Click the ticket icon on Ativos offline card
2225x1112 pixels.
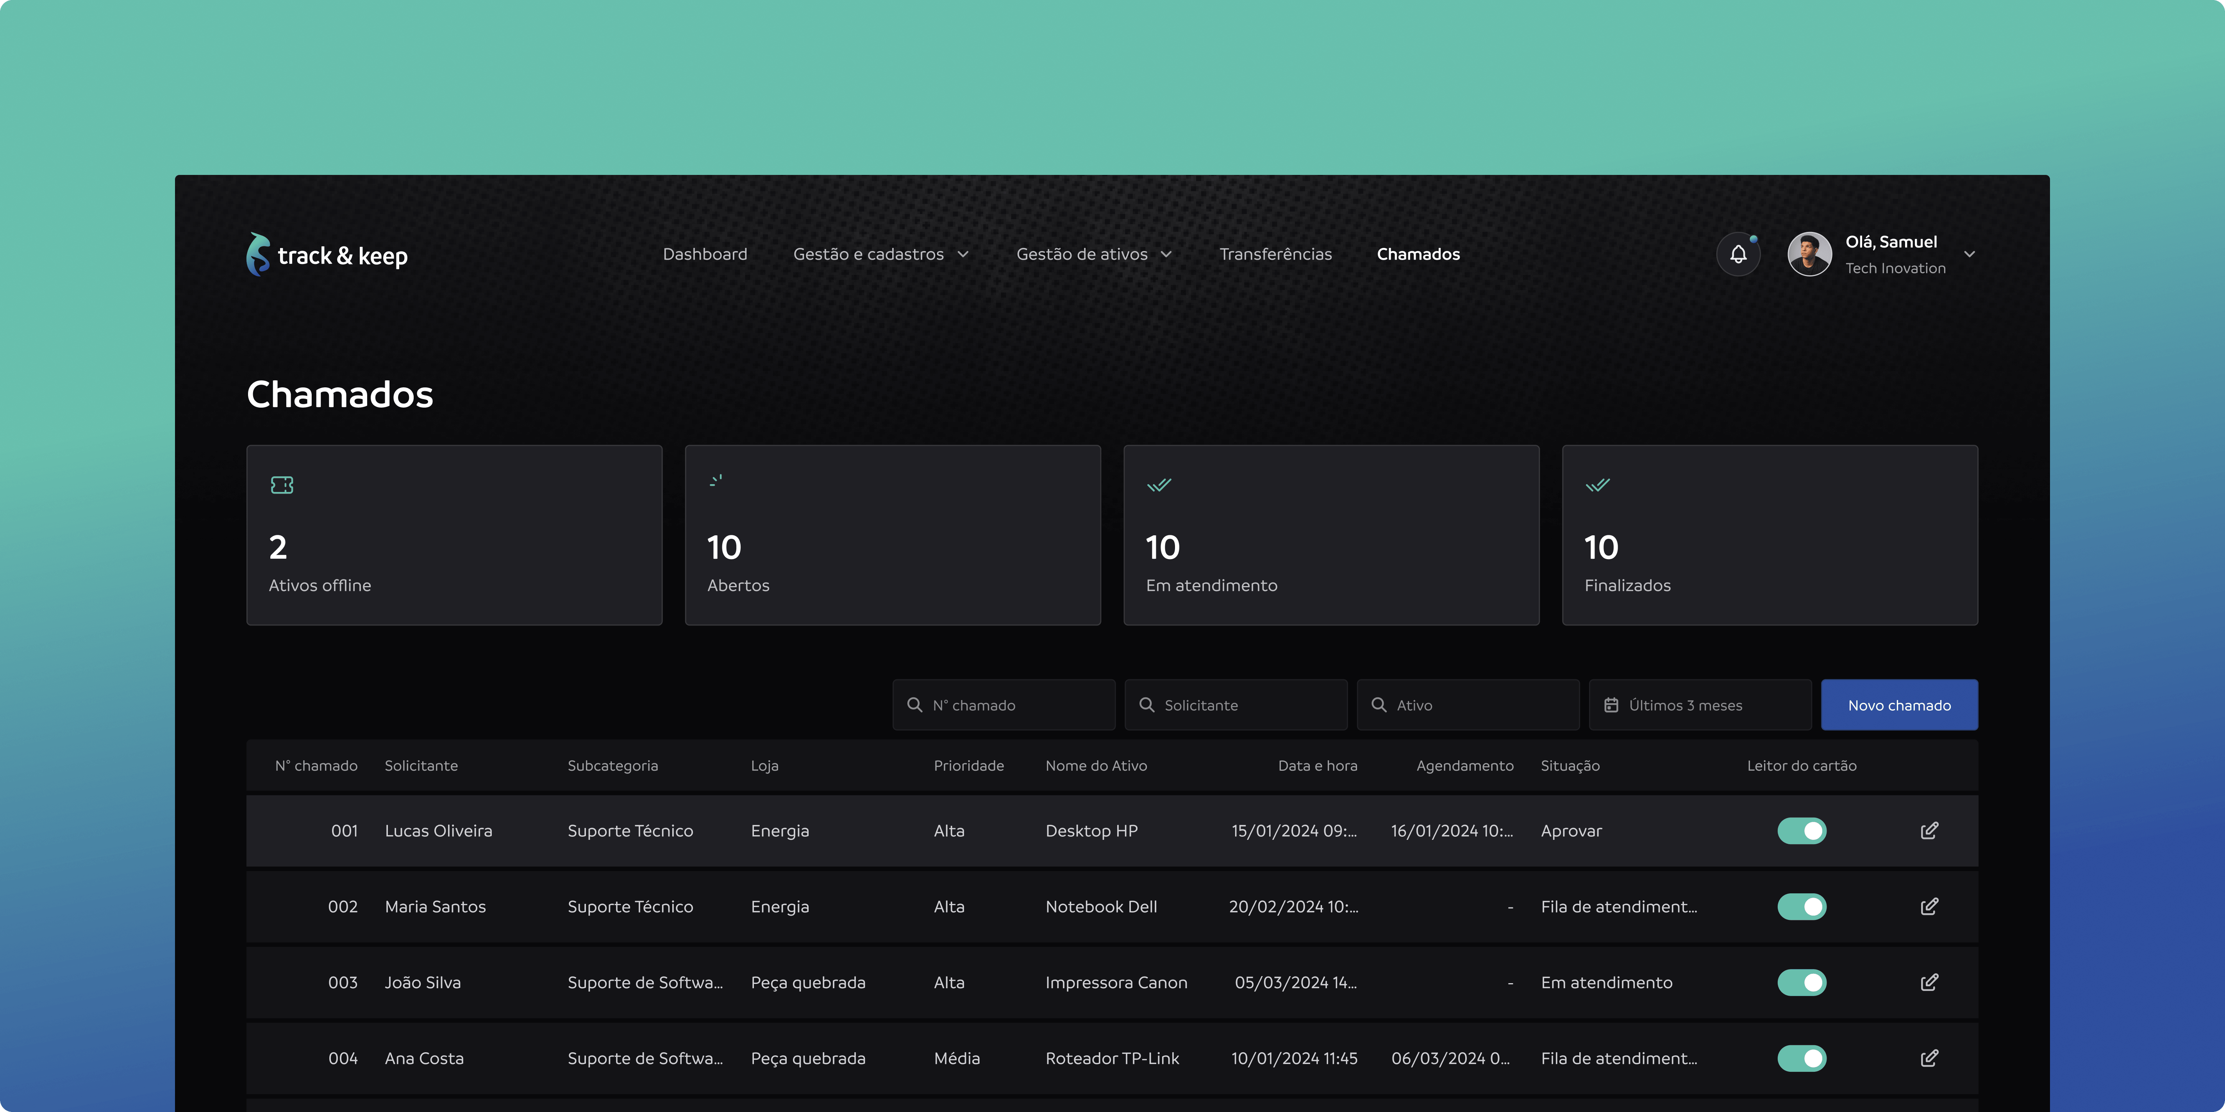tap(282, 485)
